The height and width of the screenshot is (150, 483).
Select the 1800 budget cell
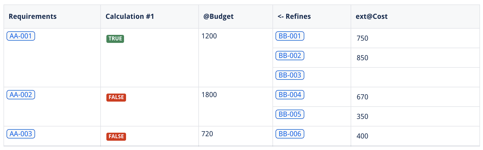click(x=209, y=95)
